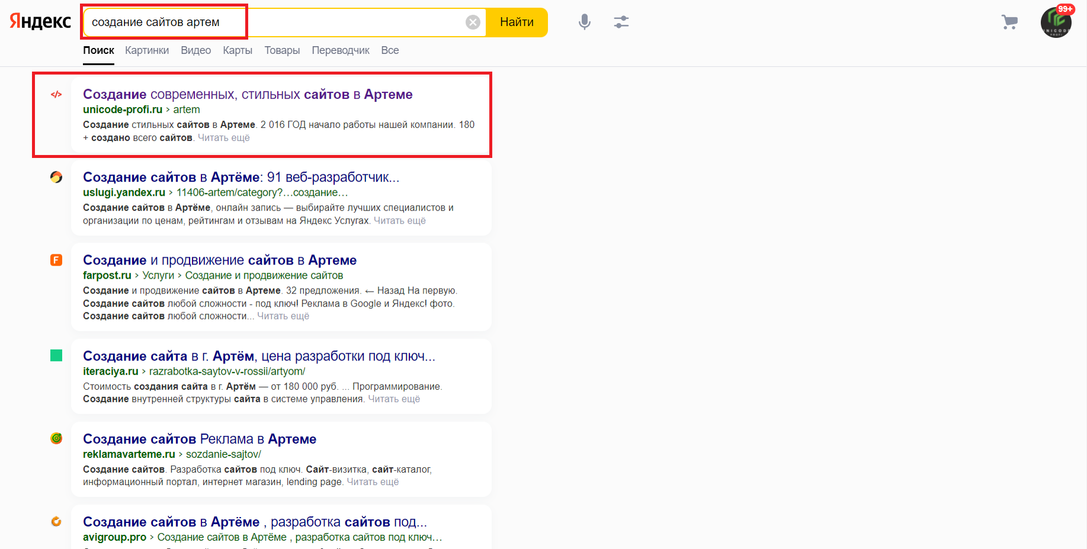Open result Создание сайтов в Артёме, разработка сайтов под
The width and height of the screenshot is (1087, 549).
[255, 522]
